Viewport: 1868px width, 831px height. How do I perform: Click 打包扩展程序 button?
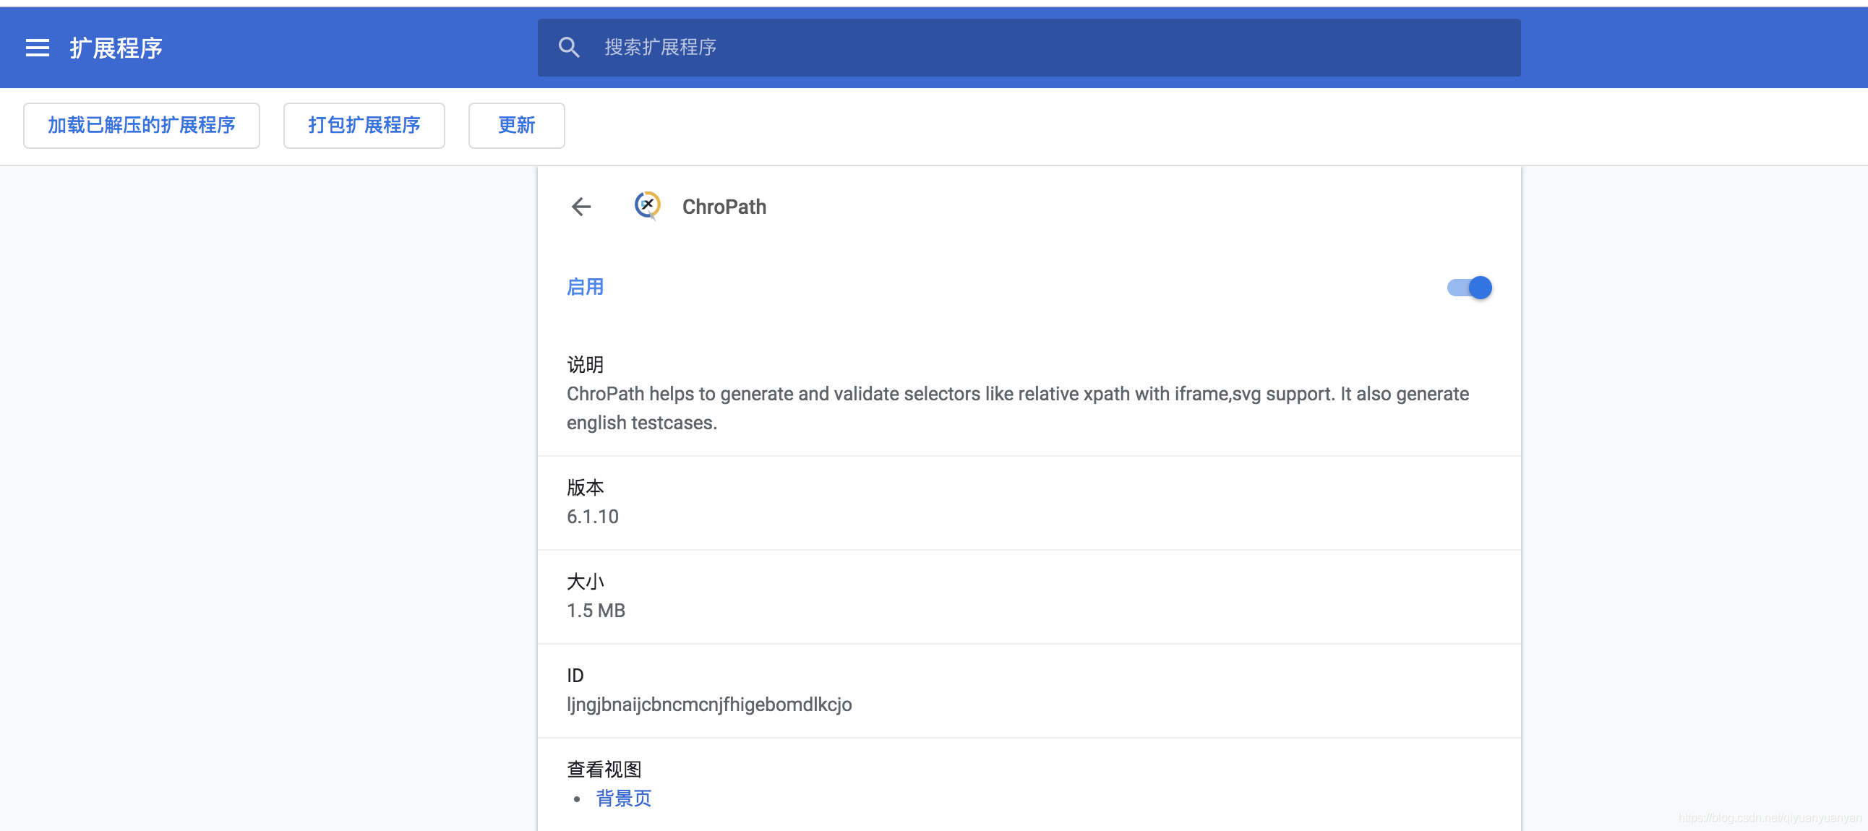[364, 126]
